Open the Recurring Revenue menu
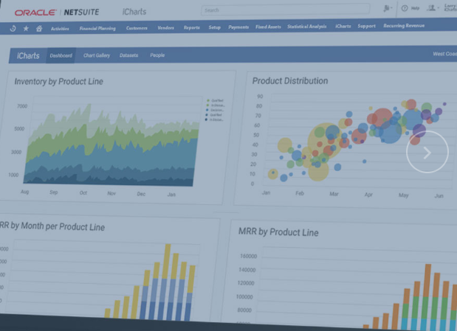 [403, 26]
